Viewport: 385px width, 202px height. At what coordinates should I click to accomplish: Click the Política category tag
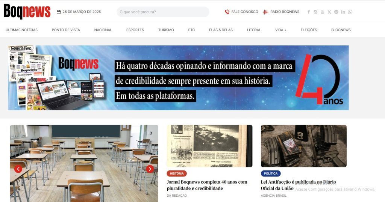pyautogui.click(x=271, y=173)
